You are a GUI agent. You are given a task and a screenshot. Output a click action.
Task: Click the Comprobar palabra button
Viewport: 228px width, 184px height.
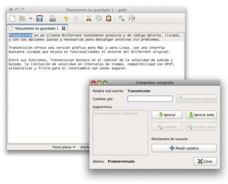(x=196, y=99)
